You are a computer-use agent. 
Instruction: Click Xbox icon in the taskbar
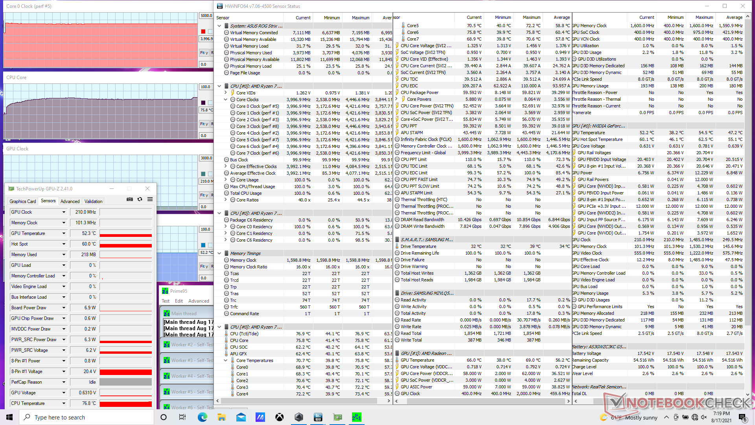click(x=279, y=417)
